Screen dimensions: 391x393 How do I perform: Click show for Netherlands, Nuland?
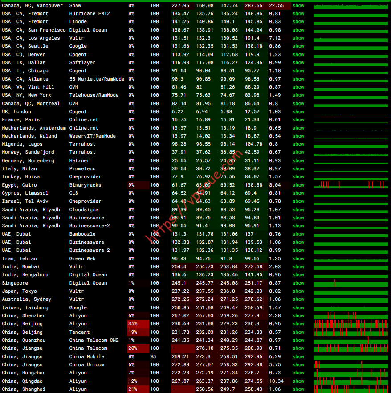click(298, 136)
